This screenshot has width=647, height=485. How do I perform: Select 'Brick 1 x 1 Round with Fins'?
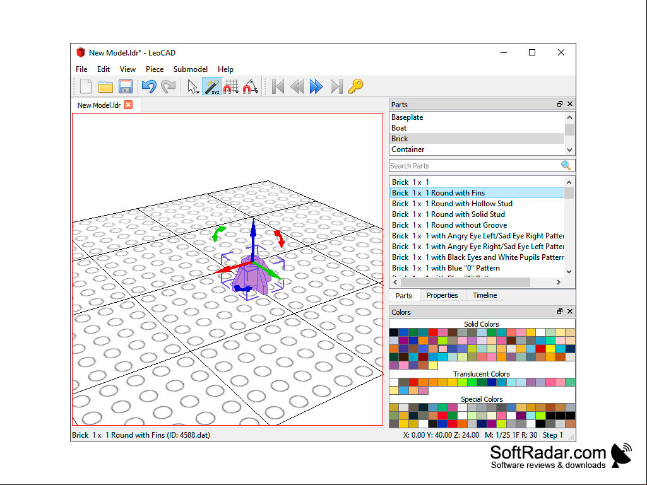tap(477, 192)
